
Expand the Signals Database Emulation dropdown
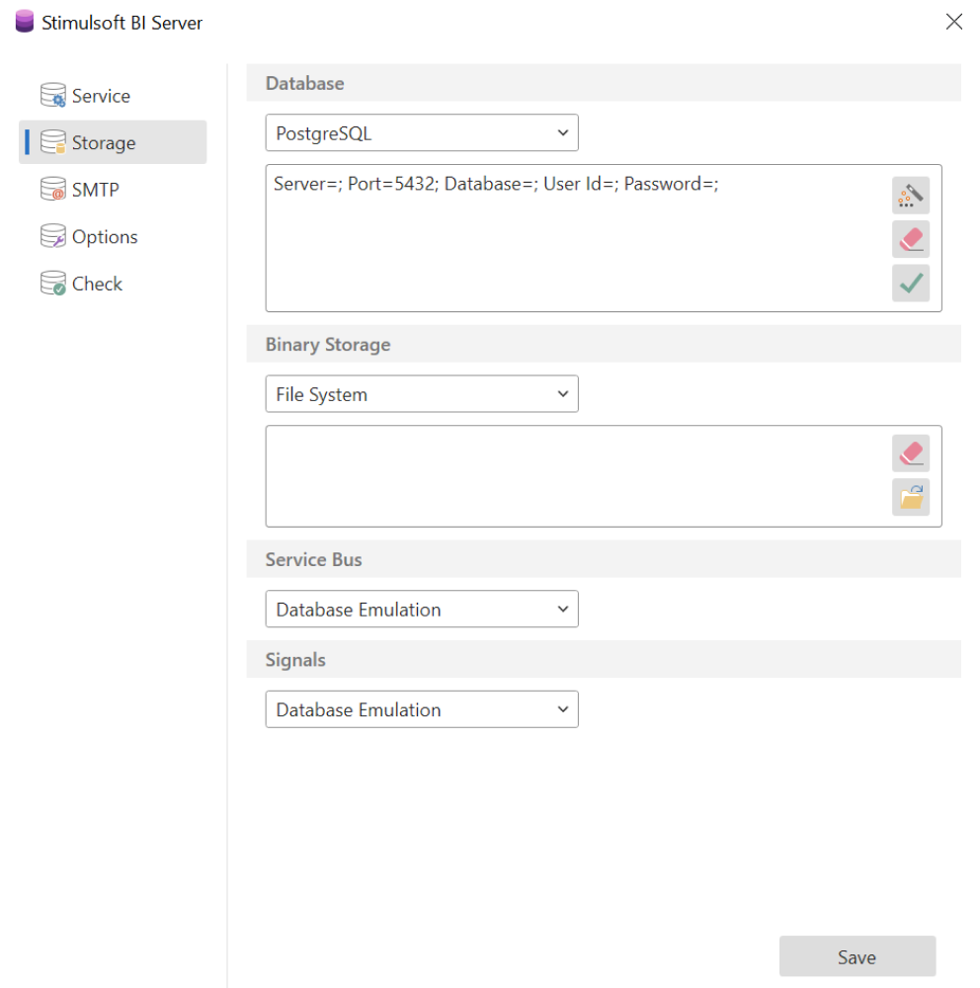coord(422,709)
